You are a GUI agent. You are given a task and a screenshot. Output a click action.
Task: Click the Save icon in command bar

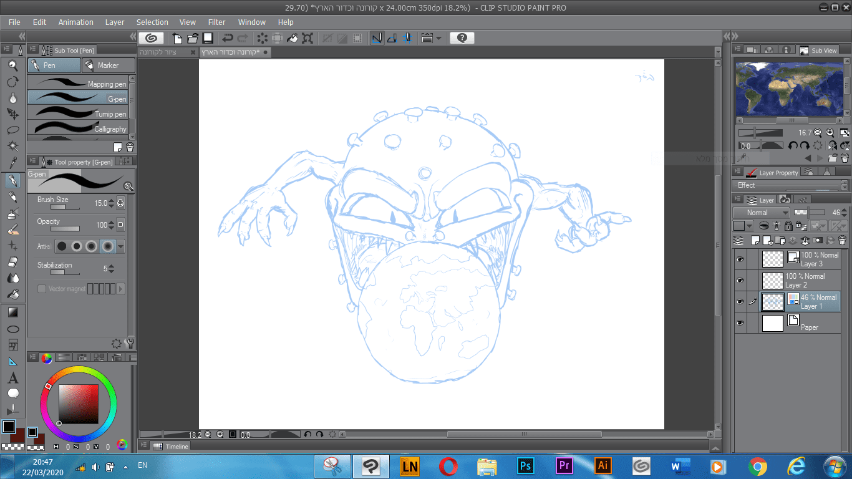(x=208, y=38)
